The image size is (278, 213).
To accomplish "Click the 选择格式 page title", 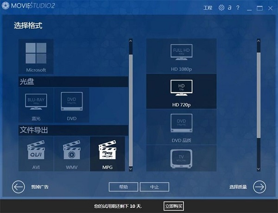I will tap(28, 25).
